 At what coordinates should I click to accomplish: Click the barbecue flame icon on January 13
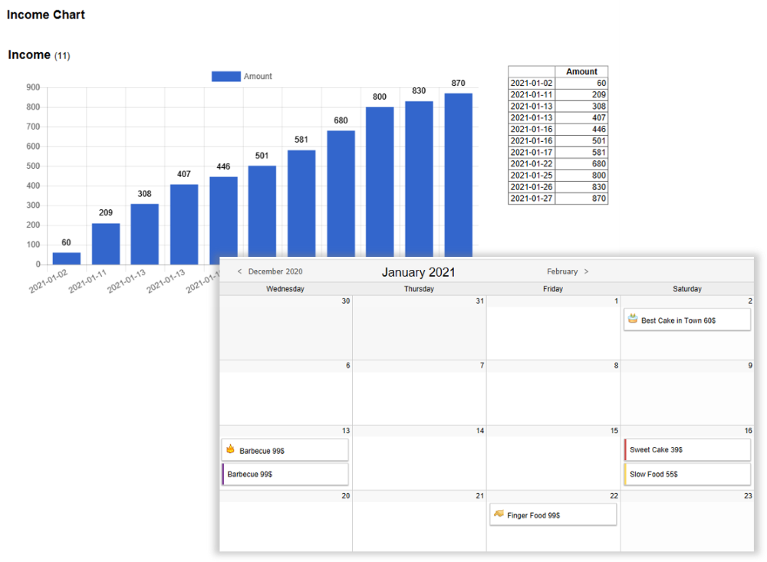pos(230,449)
